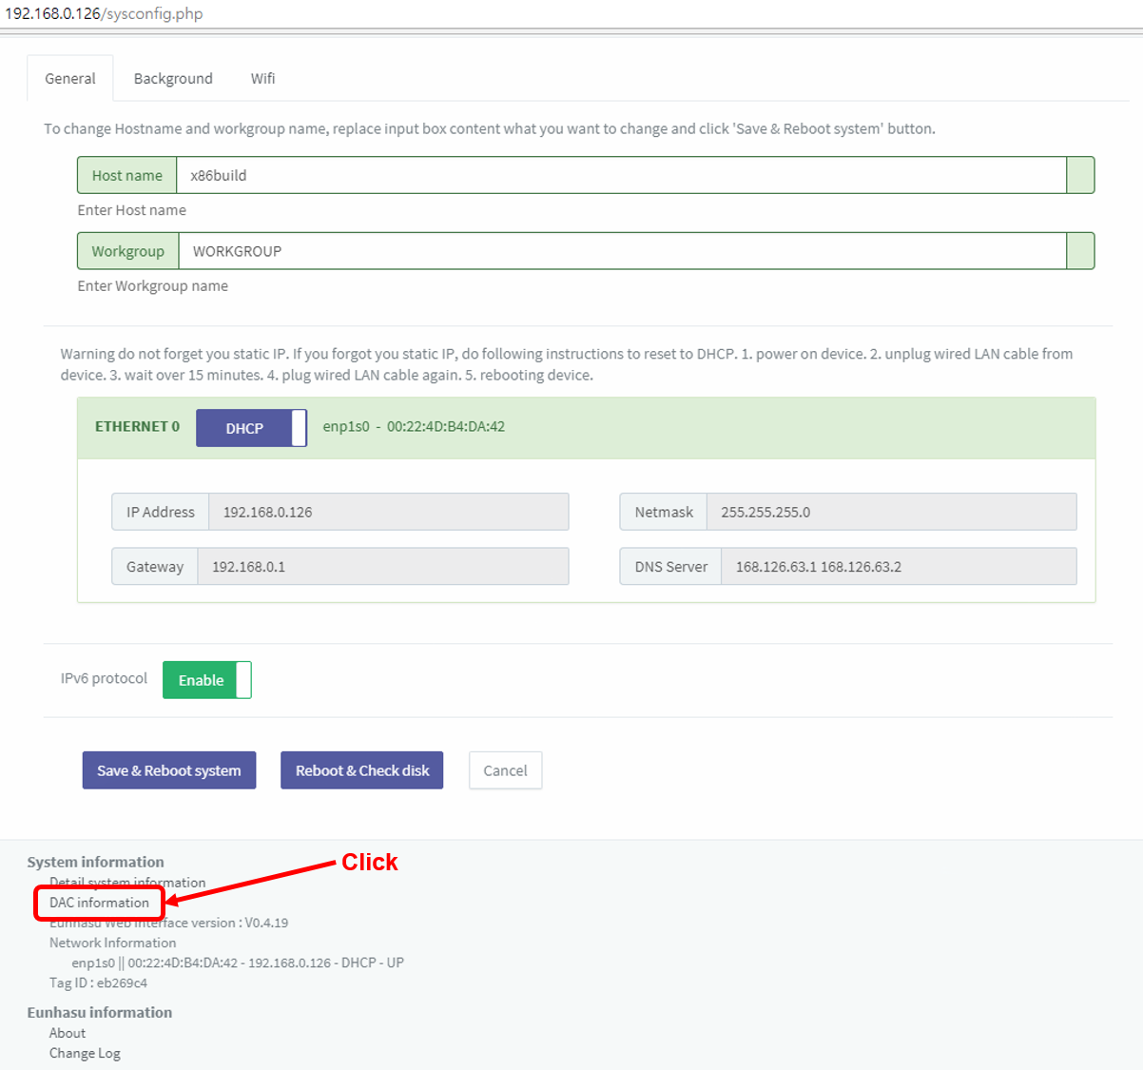This screenshot has width=1143, height=1070.
Task: Open the DAC information link
Action: (x=99, y=903)
